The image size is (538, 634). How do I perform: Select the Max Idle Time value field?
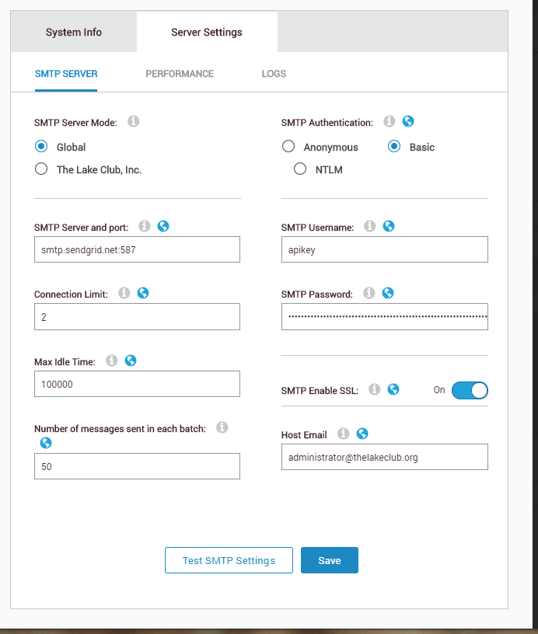[137, 384]
